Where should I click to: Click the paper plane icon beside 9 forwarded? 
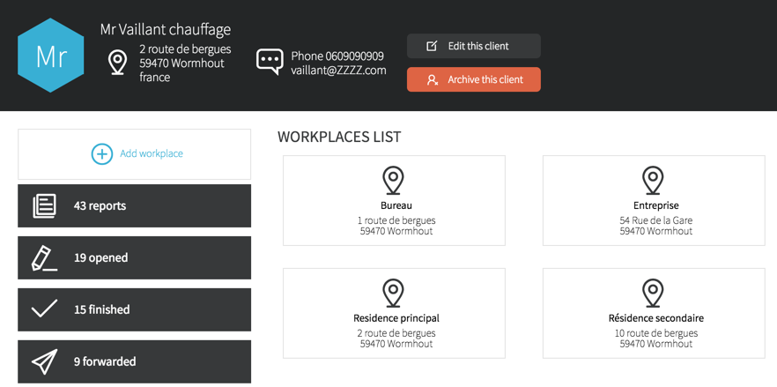point(44,361)
